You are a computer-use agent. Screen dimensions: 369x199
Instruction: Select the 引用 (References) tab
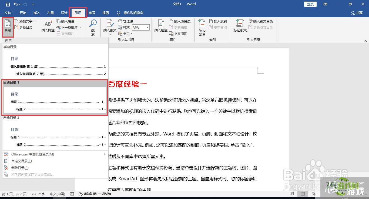point(78,13)
